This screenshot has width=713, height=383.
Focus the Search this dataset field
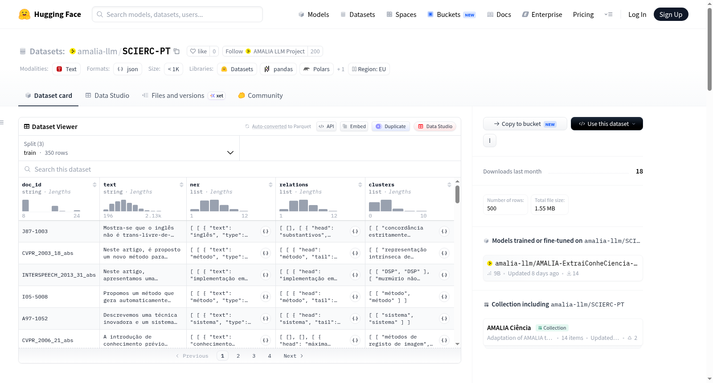(x=240, y=169)
